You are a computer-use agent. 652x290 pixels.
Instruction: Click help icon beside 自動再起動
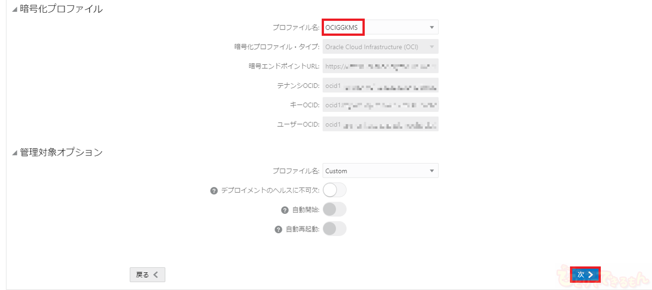click(279, 229)
